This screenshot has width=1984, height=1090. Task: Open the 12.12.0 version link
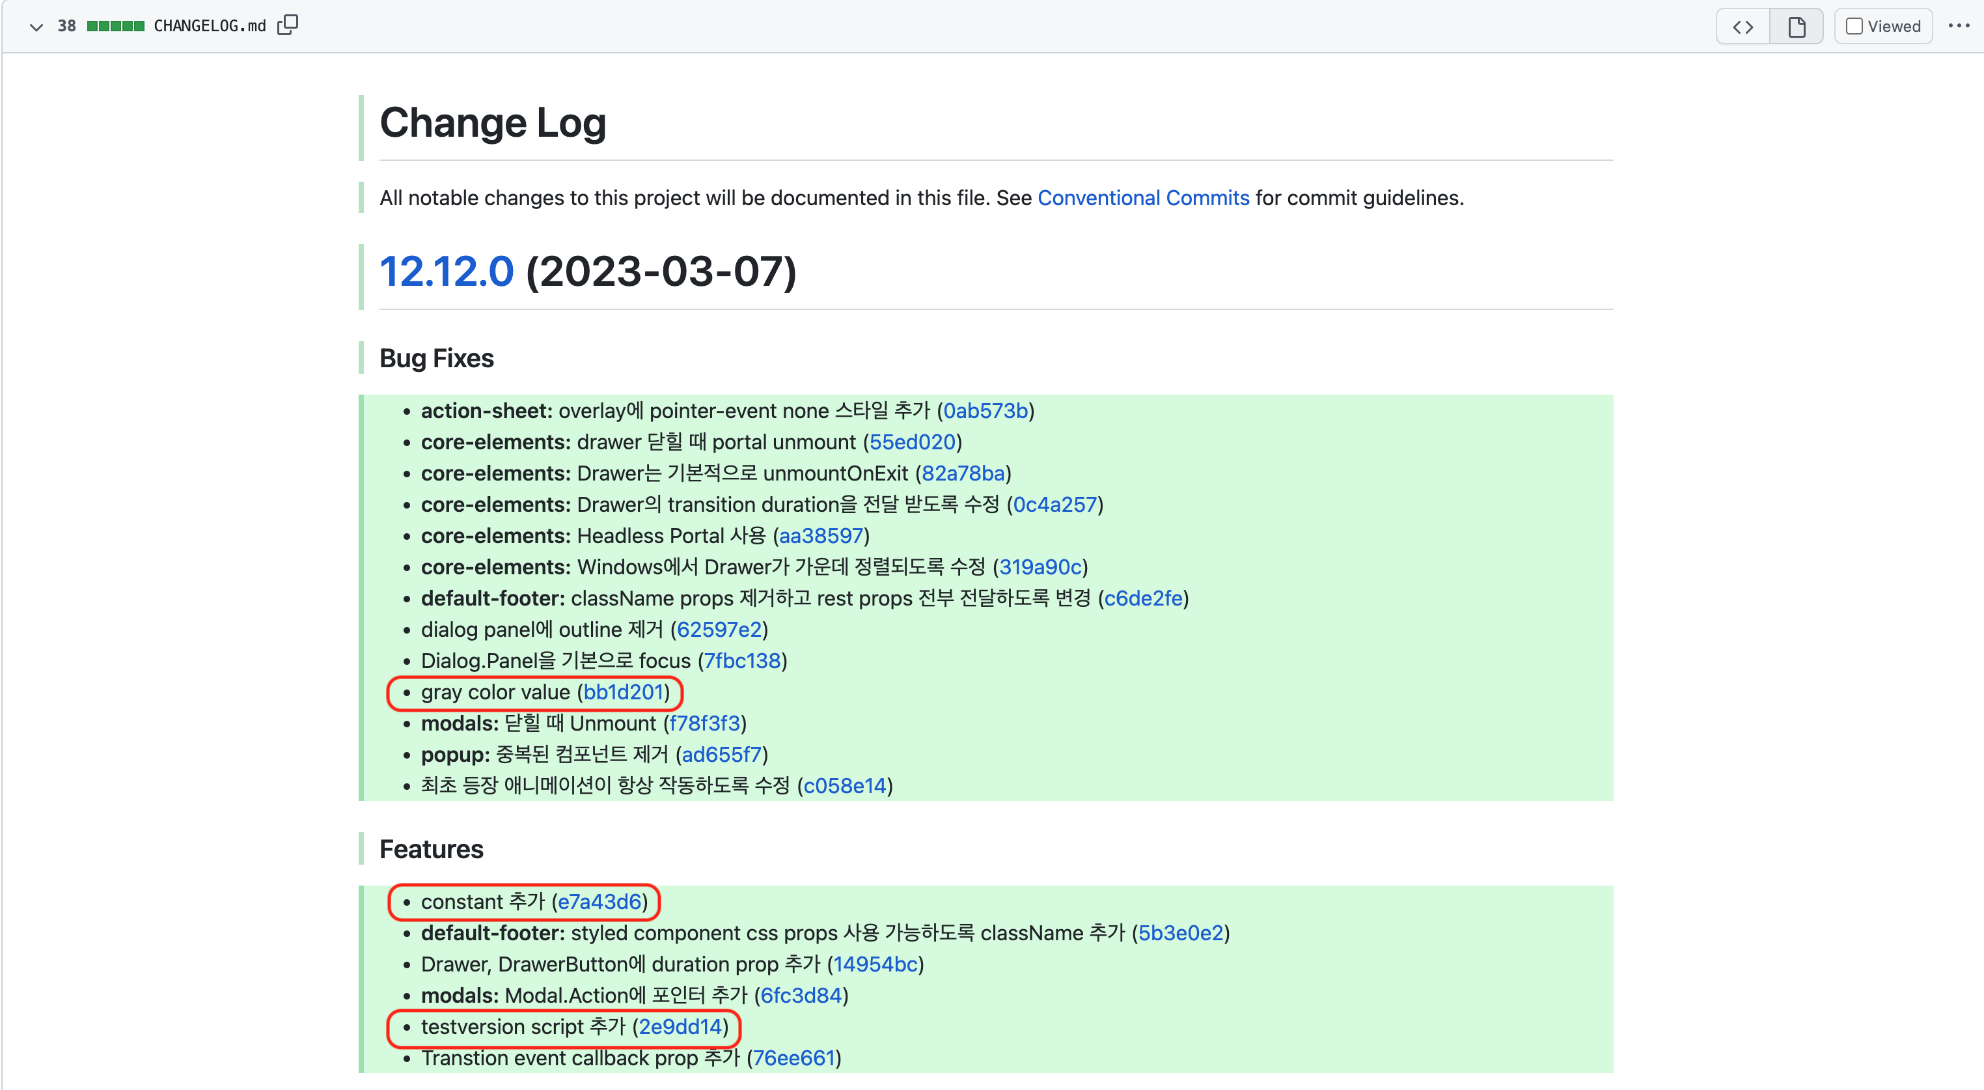446,271
